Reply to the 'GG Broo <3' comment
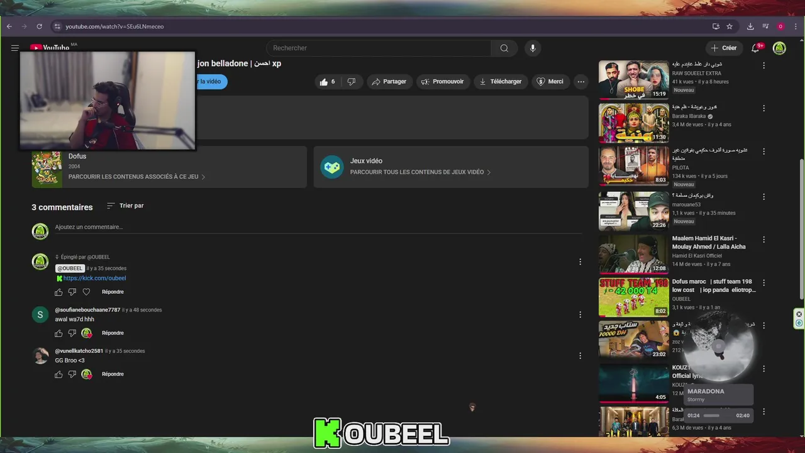 (x=113, y=374)
